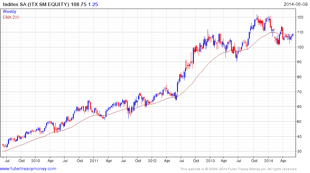Screen dimensions: 310x173
Task: Open the www.fullertreacymoney.com link
Action: (x=28, y=169)
